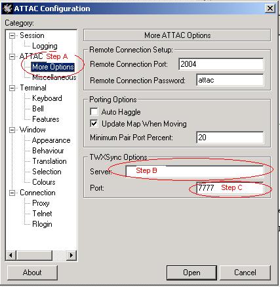Close the ATTAC Configuration dialog
280x287 pixels.
click(270, 9)
